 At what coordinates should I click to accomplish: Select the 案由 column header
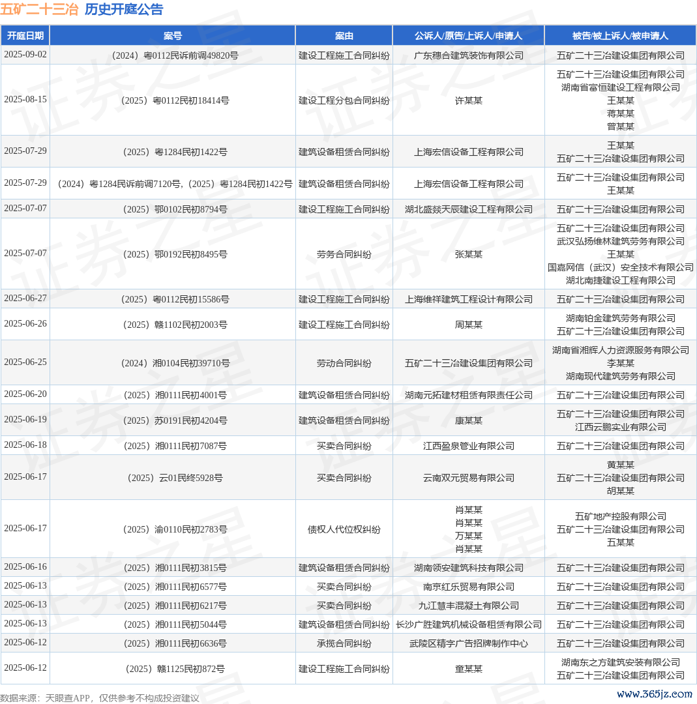(x=344, y=36)
